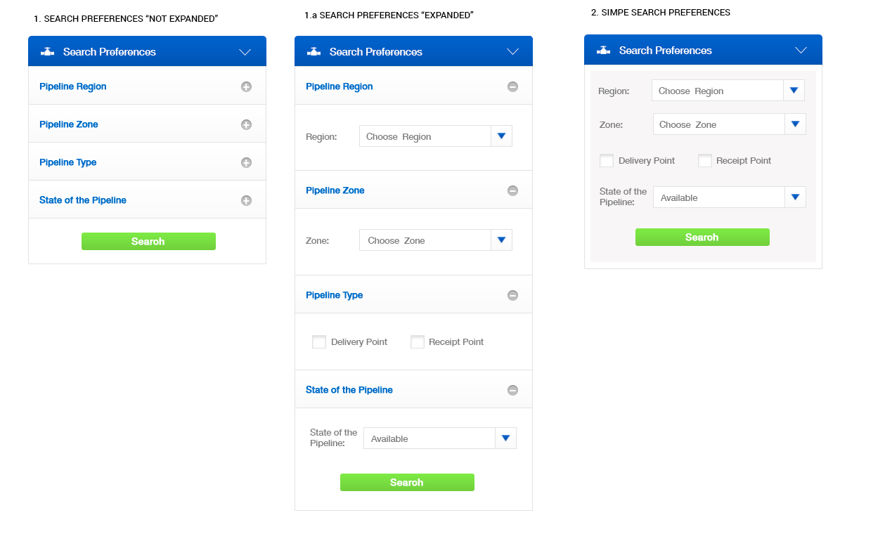Select Pipeline Zone header in not-expanded panel
This screenshot has width=885, height=534.
[69, 124]
